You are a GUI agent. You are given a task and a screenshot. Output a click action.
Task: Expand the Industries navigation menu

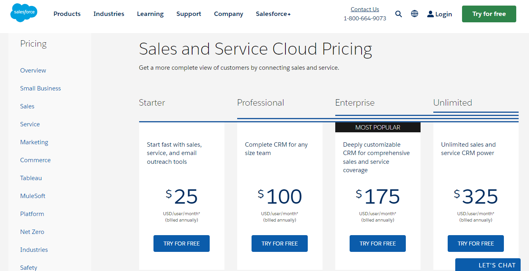109,14
